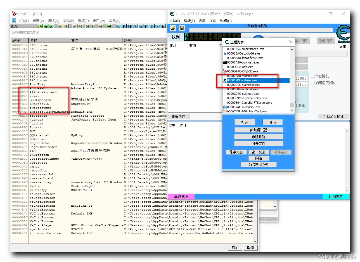Enable the 启用速度修改 checkbox
Viewport: 360px width, 262px height.
tap(313, 83)
